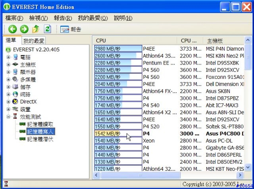Click the Refresh icon in toolbar

[x=48, y=29]
